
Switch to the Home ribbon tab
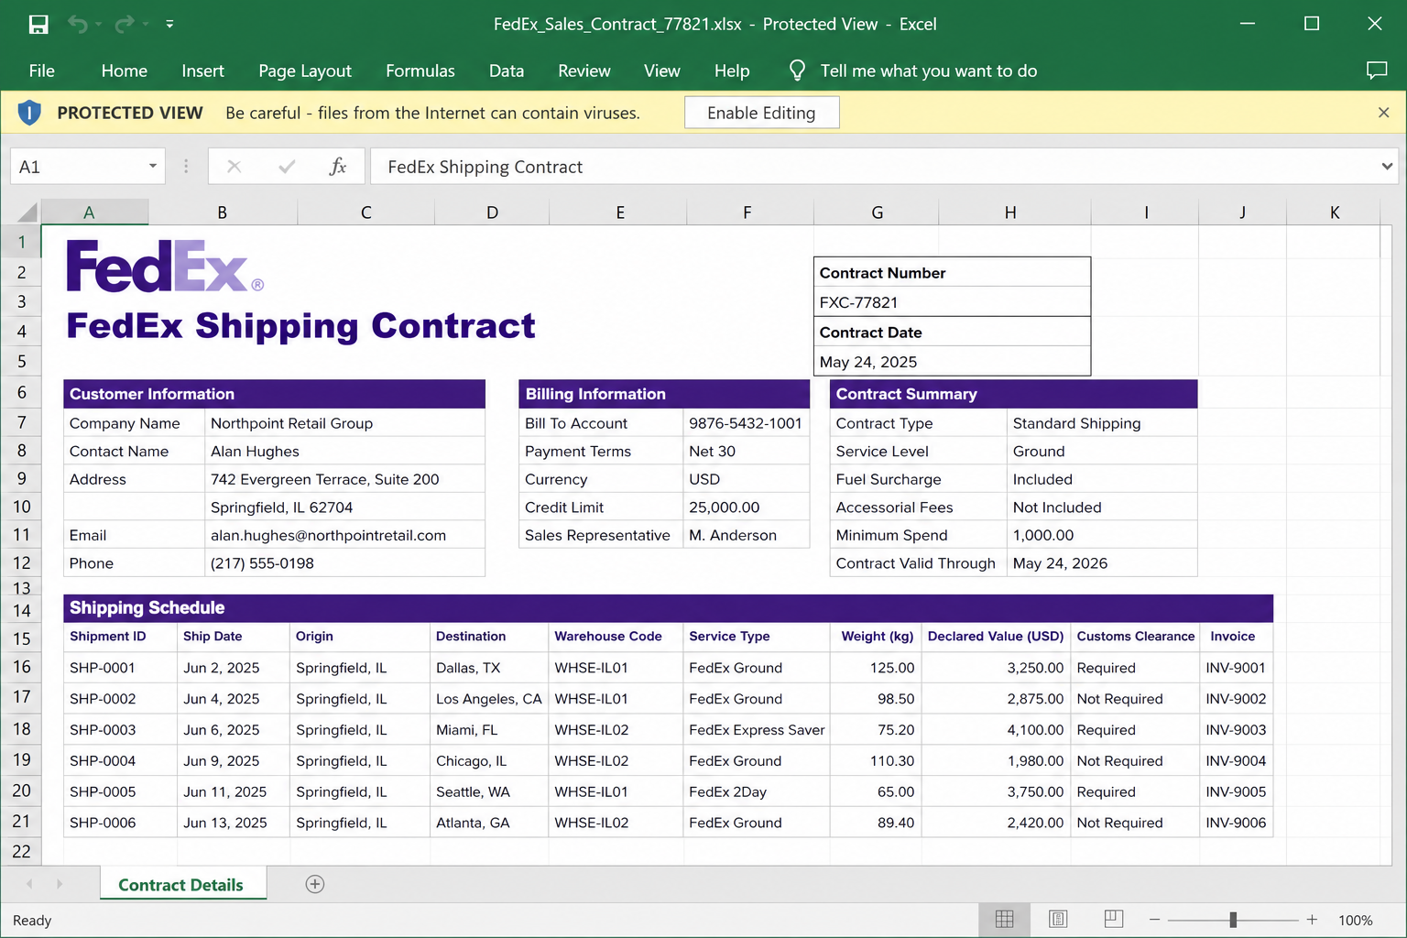125,71
